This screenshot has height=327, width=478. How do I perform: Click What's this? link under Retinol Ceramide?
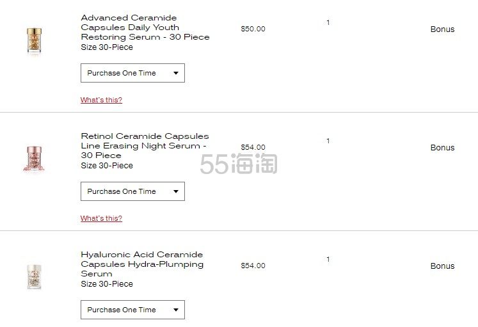[x=101, y=218]
